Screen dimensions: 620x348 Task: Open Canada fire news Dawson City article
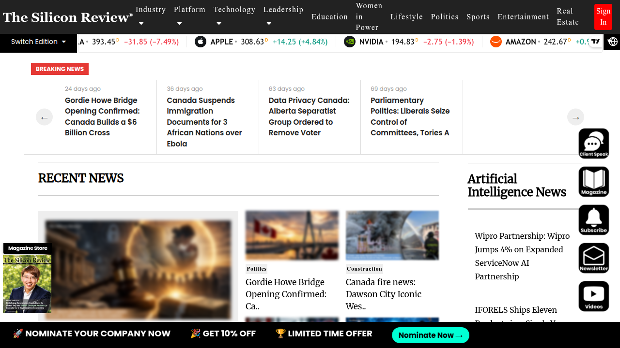[384, 294]
